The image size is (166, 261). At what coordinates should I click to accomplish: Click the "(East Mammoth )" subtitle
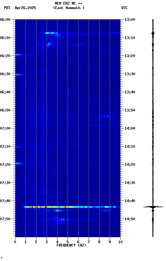point(69,8)
